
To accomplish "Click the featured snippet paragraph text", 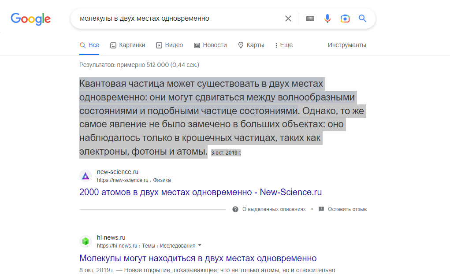I will click(x=223, y=118).
